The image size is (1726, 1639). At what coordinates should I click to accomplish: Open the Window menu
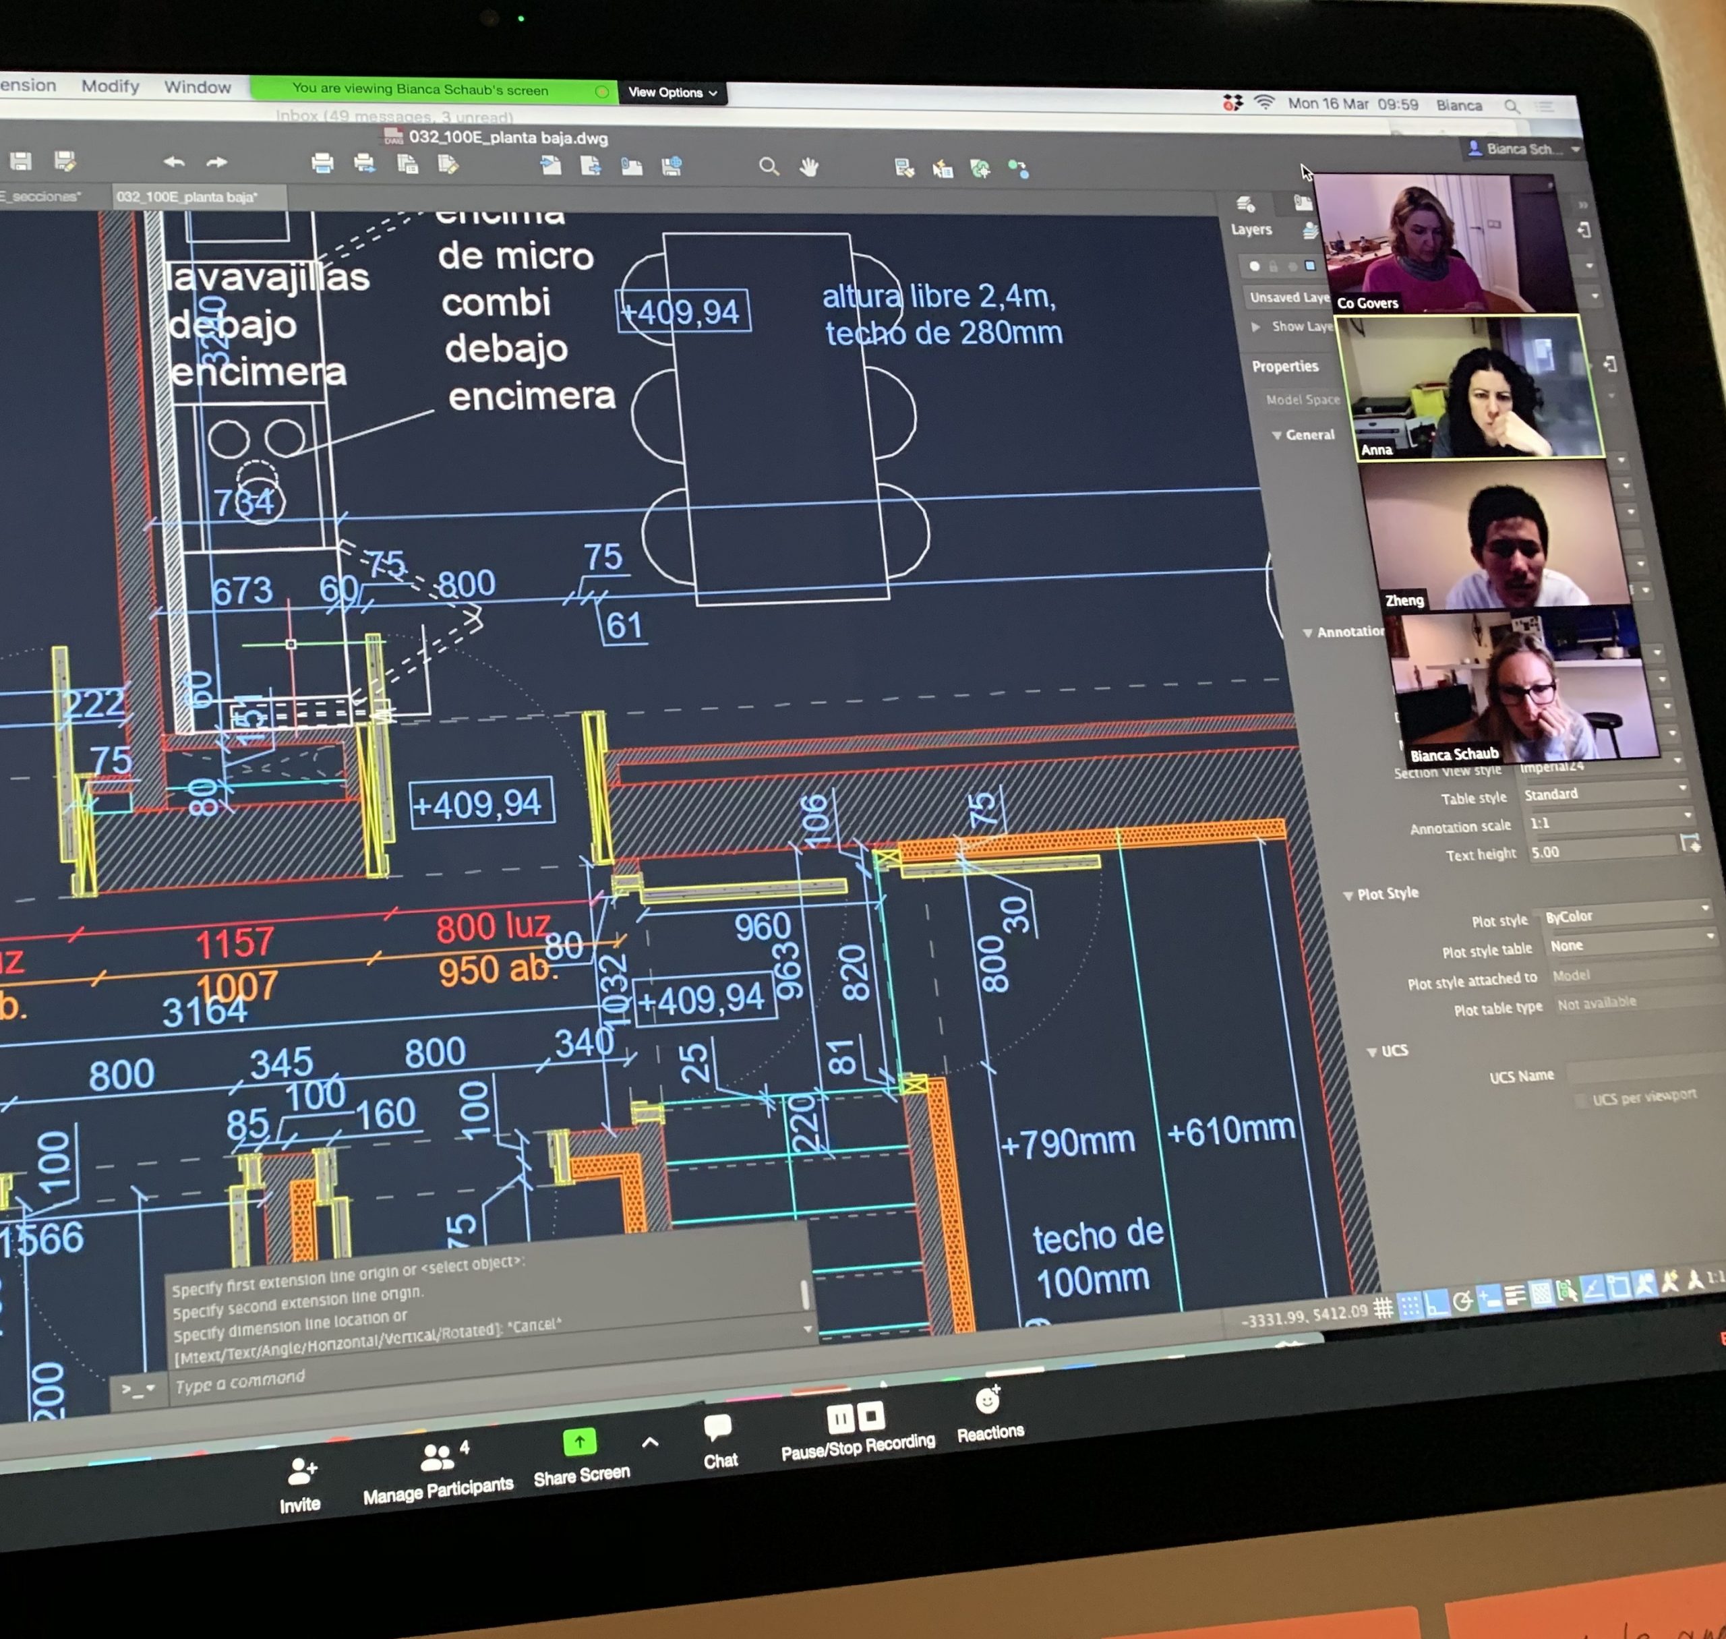tap(198, 86)
